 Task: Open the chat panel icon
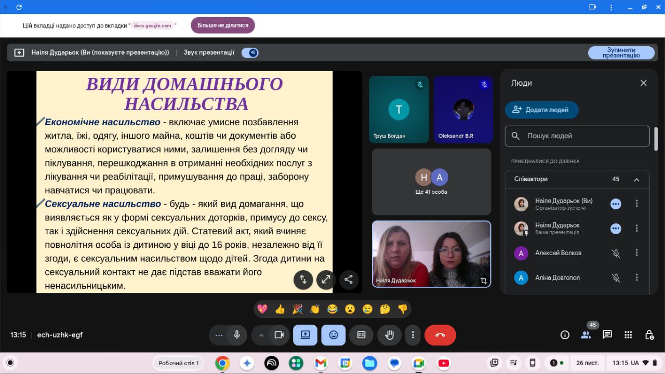coord(607,335)
